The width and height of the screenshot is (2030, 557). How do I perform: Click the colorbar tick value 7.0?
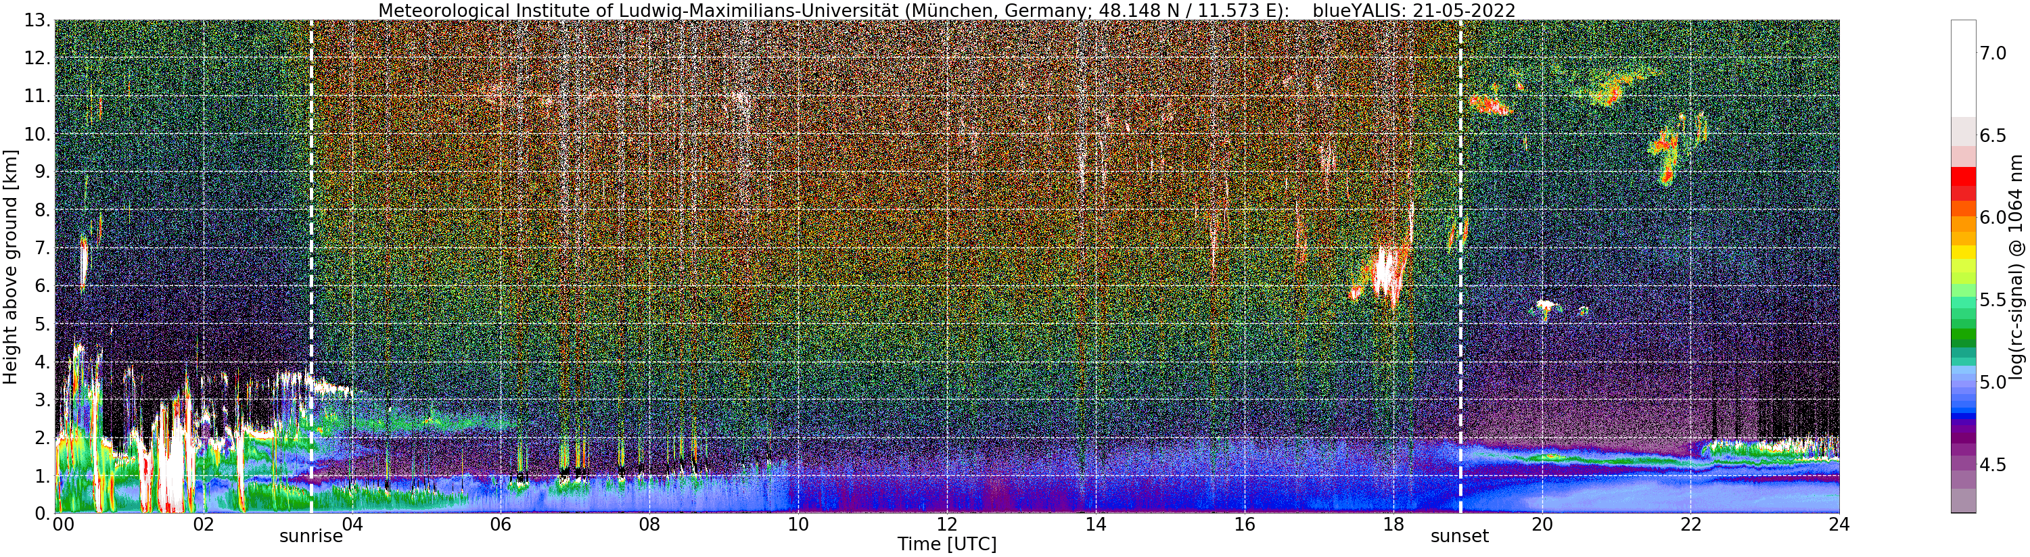pos(1993,53)
